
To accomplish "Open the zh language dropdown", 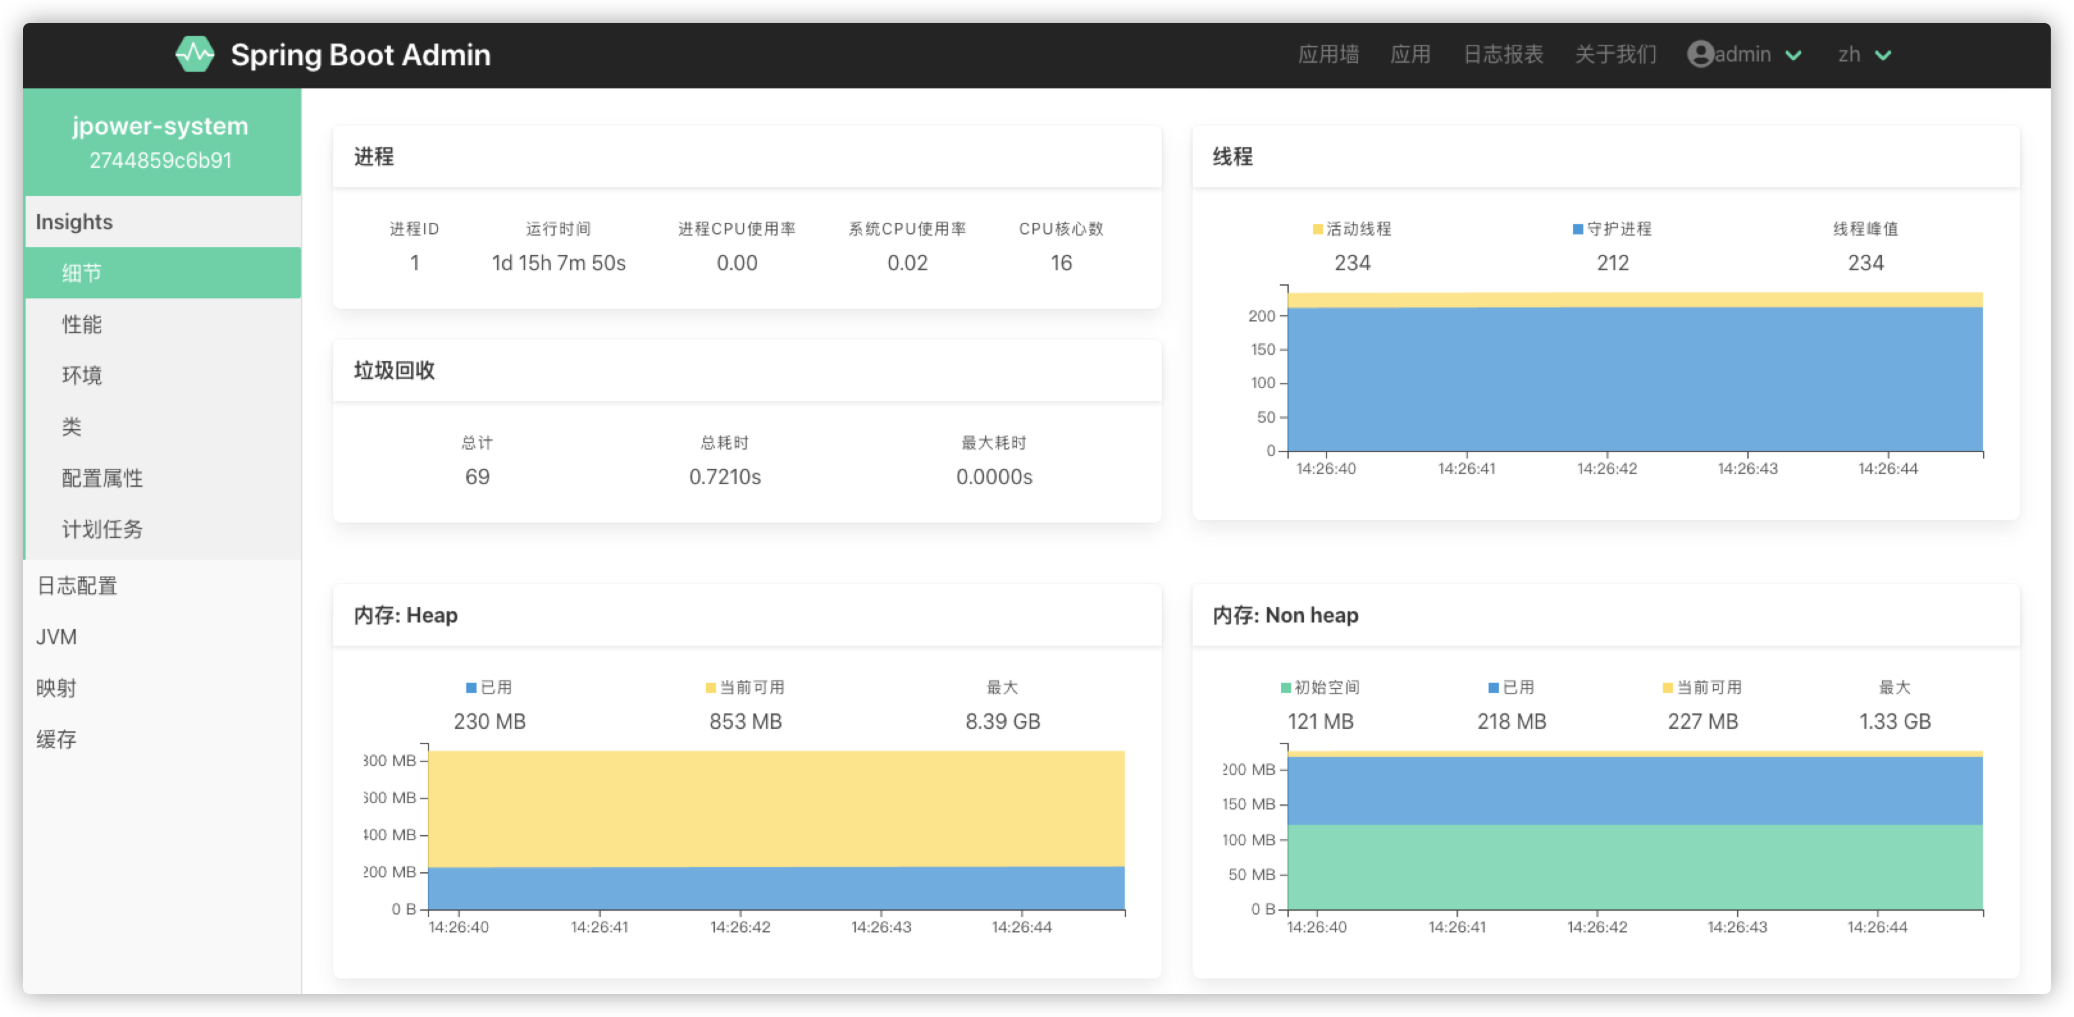I will pyautogui.click(x=1864, y=54).
